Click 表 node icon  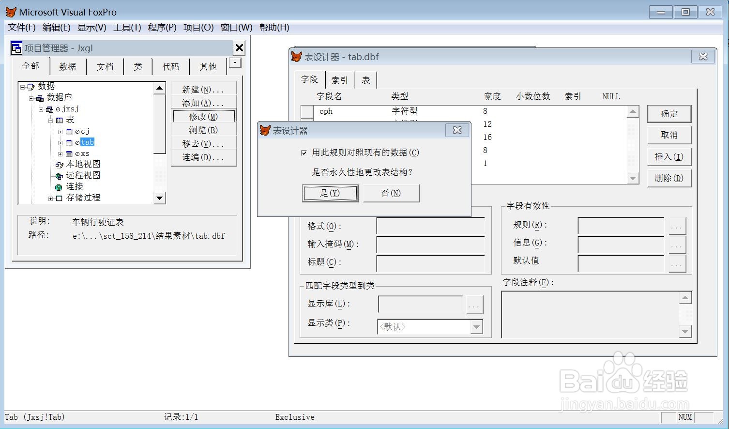coord(59,121)
